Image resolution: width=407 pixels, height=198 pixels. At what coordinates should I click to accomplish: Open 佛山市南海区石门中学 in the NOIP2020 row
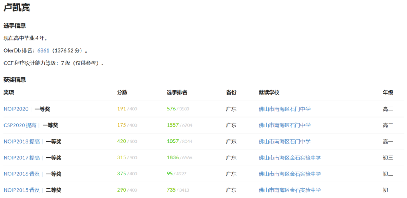[285, 109]
